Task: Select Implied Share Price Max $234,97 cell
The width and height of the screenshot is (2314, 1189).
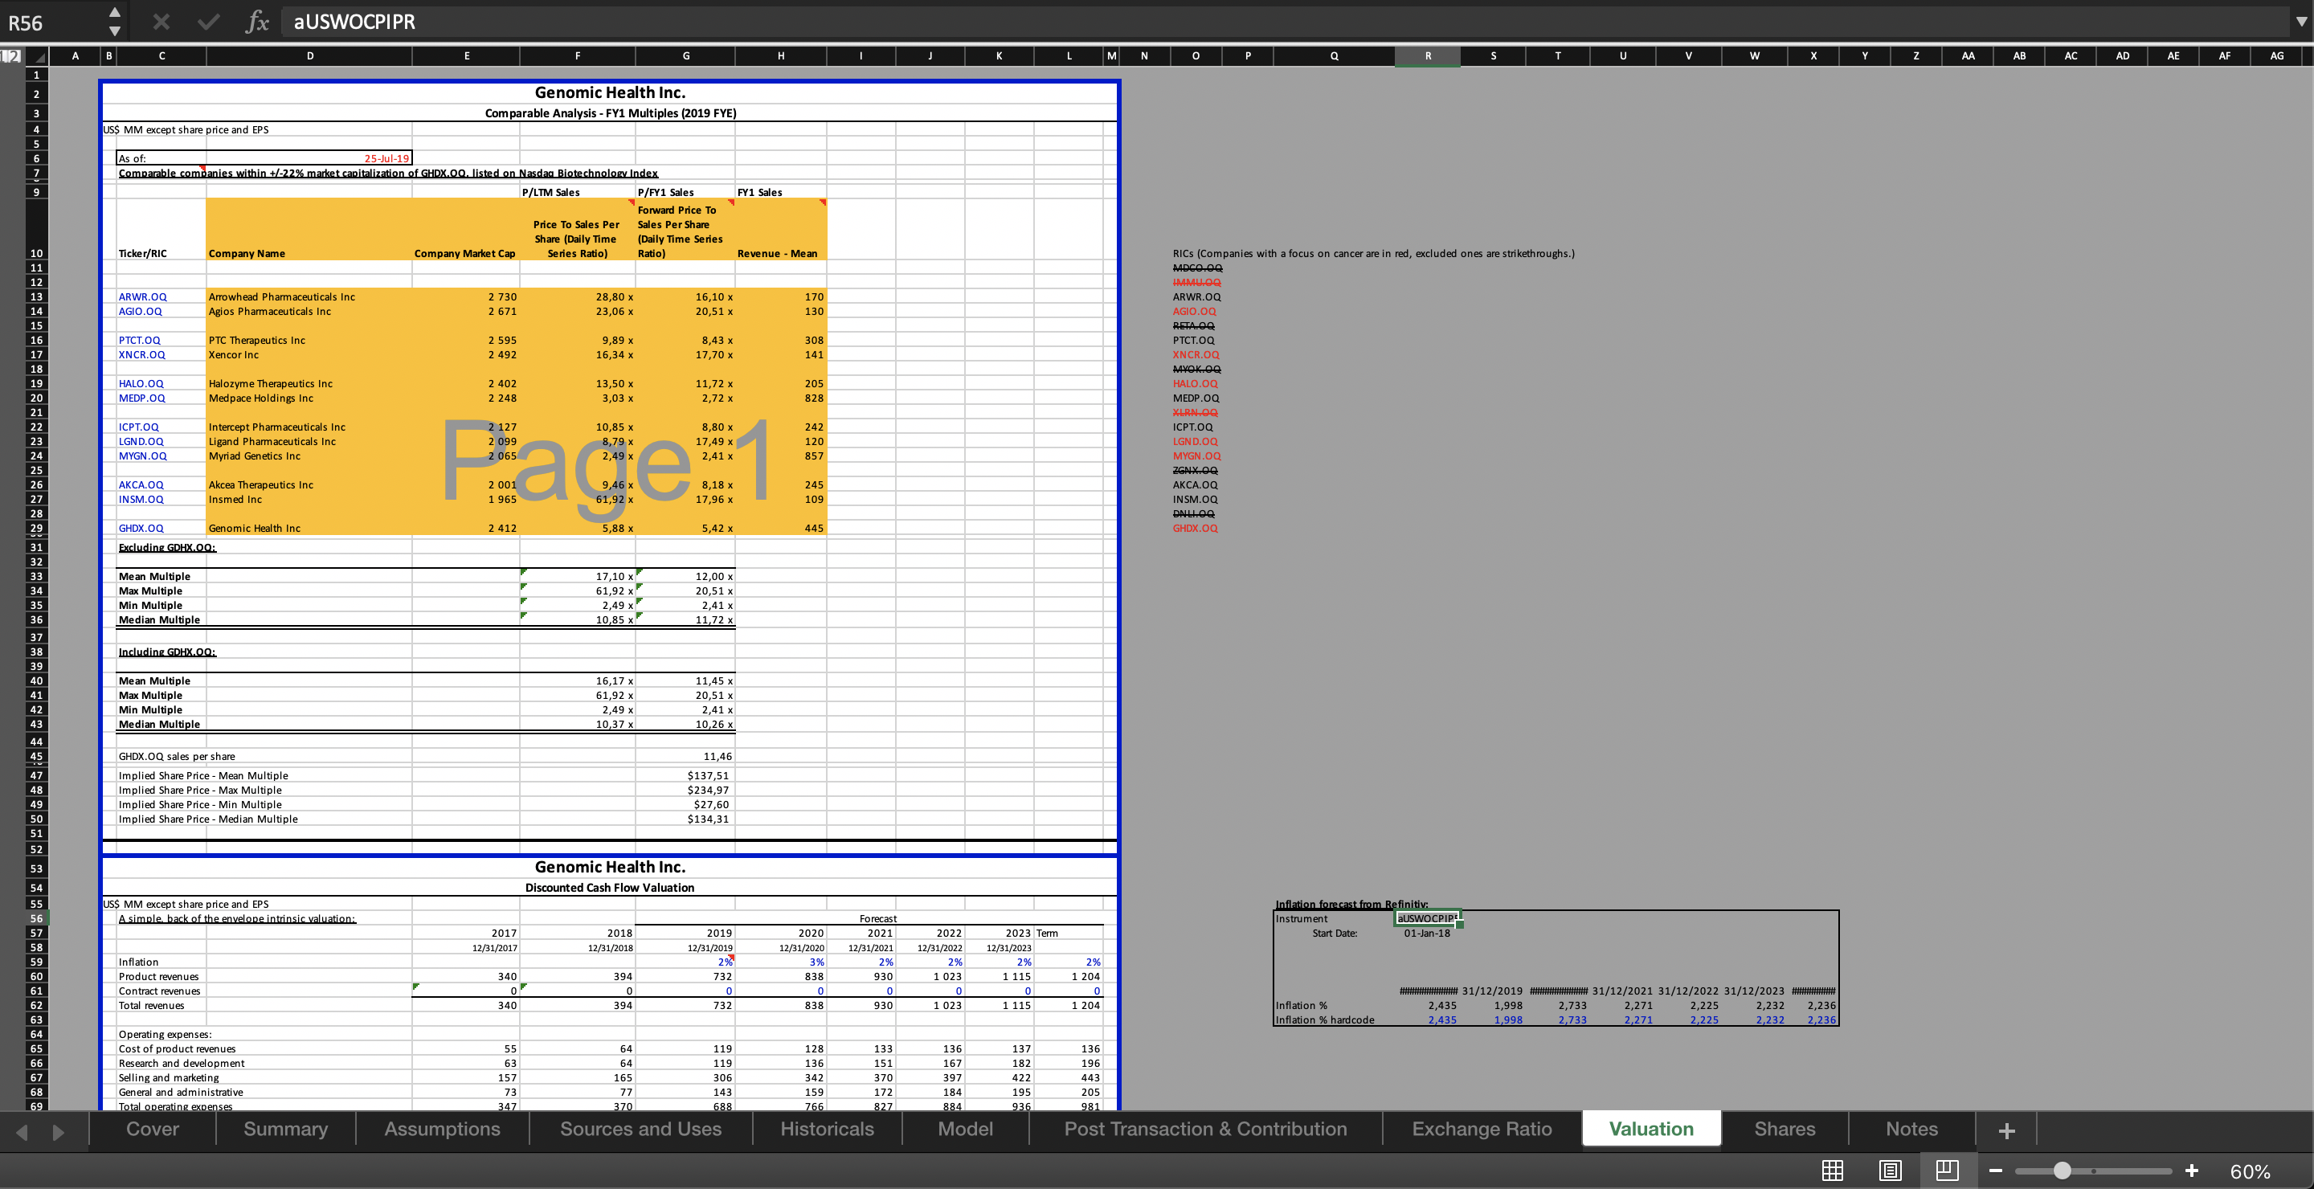Action: 685,791
